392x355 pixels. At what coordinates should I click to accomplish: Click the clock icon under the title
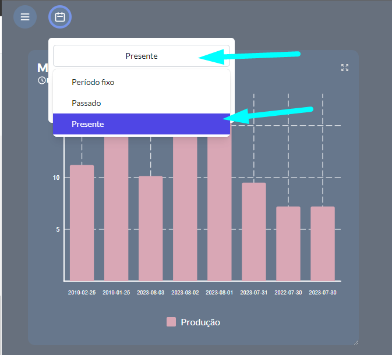(x=42, y=80)
